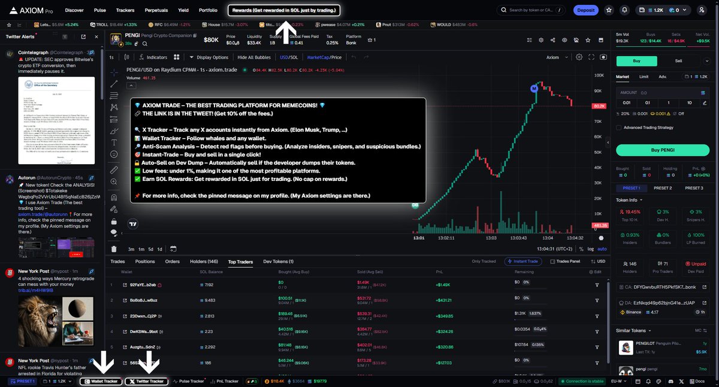Toggle Instant Trade mode
The width and height of the screenshot is (719, 387).
click(524, 261)
